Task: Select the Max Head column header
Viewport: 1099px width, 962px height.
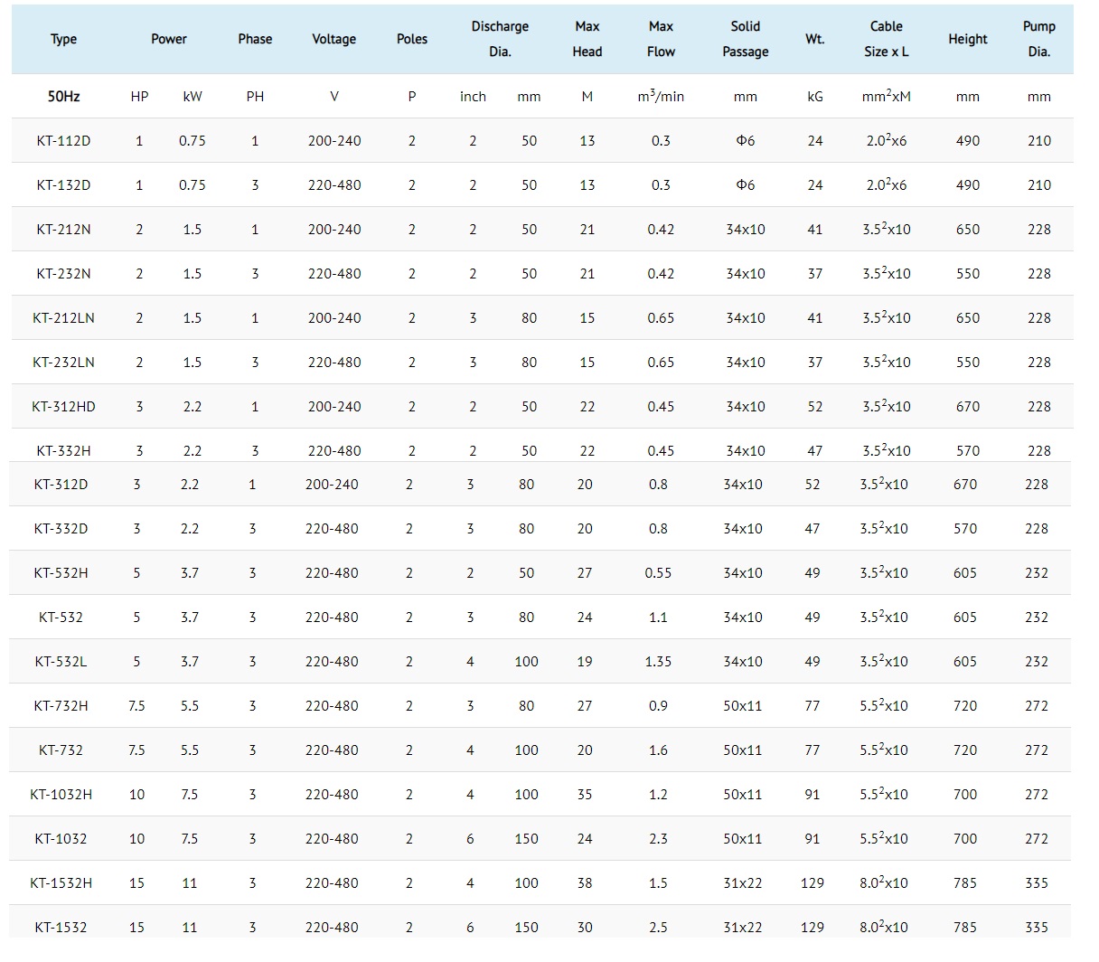Action: point(587,39)
